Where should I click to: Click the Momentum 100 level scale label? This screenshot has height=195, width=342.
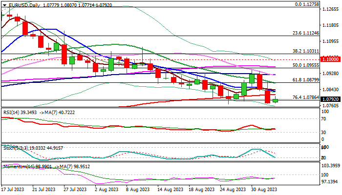pos(325,175)
